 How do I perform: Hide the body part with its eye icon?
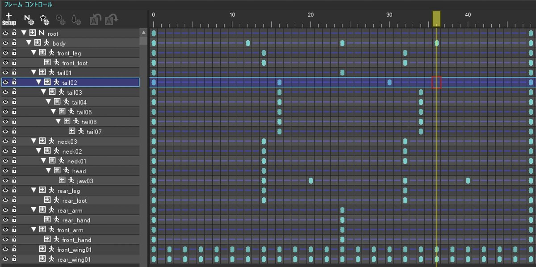pyautogui.click(x=5, y=43)
